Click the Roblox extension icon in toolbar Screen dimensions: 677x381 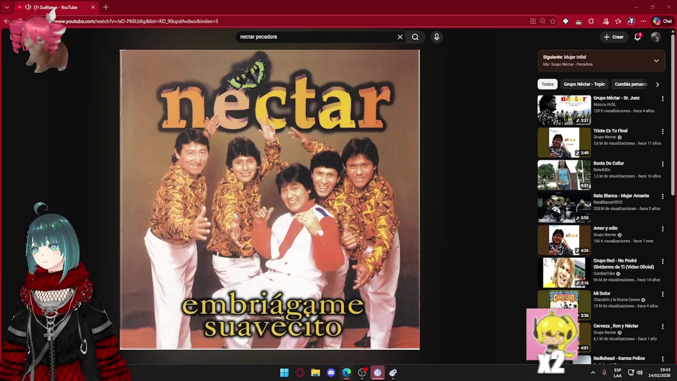pos(565,21)
